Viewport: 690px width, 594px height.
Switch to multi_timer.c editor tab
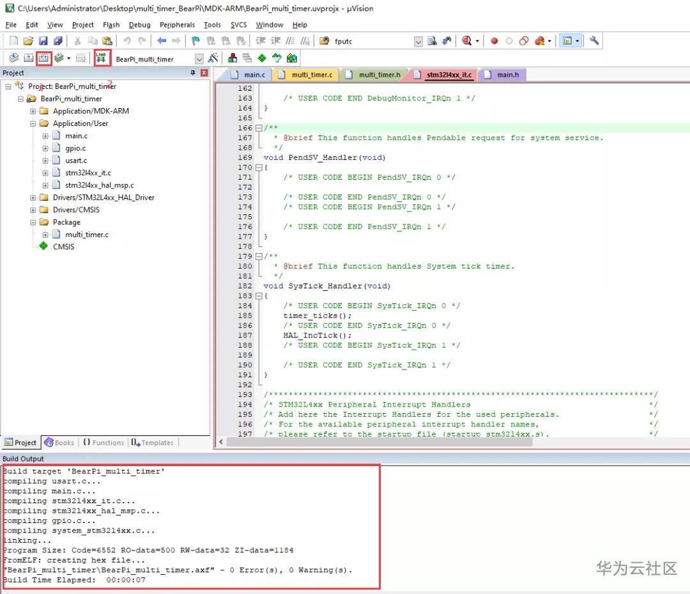coord(305,75)
